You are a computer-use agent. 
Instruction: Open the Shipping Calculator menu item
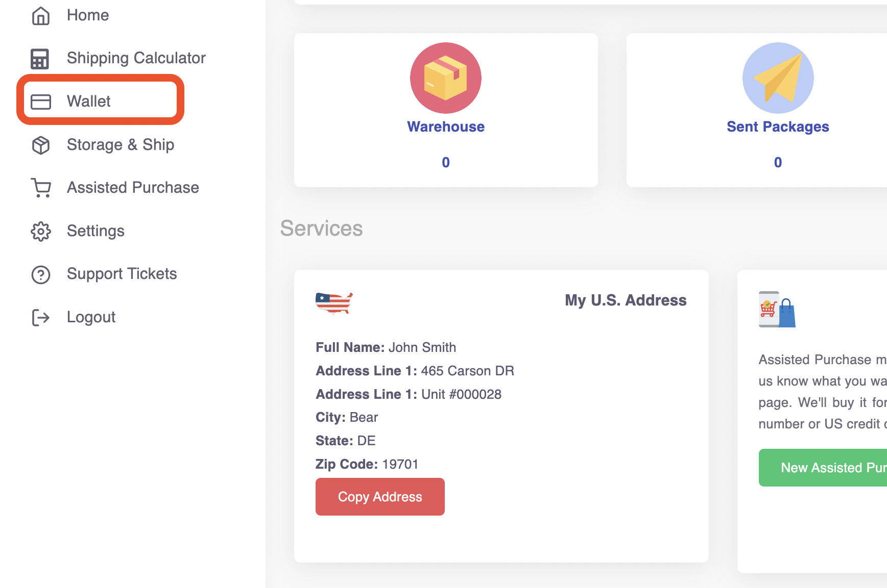click(x=136, y=58)
